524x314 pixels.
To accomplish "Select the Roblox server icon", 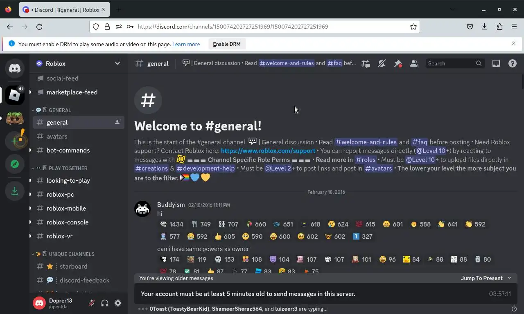I will tap(15, 95).
